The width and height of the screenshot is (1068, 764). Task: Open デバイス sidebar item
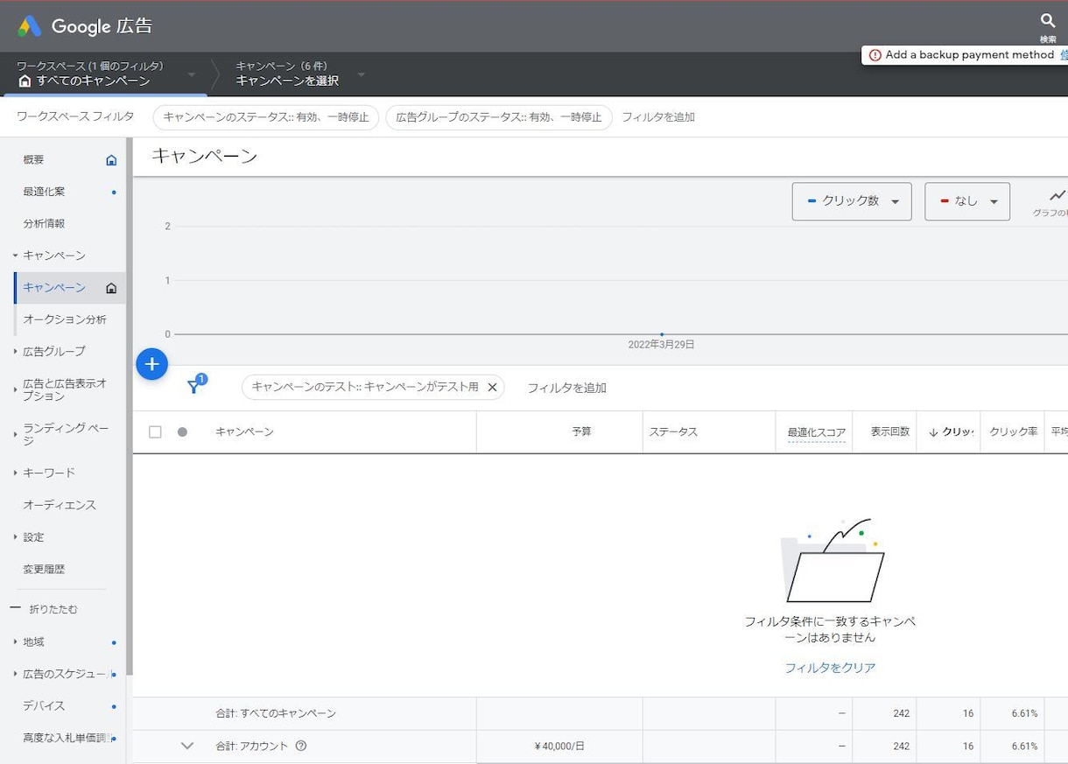44,706
